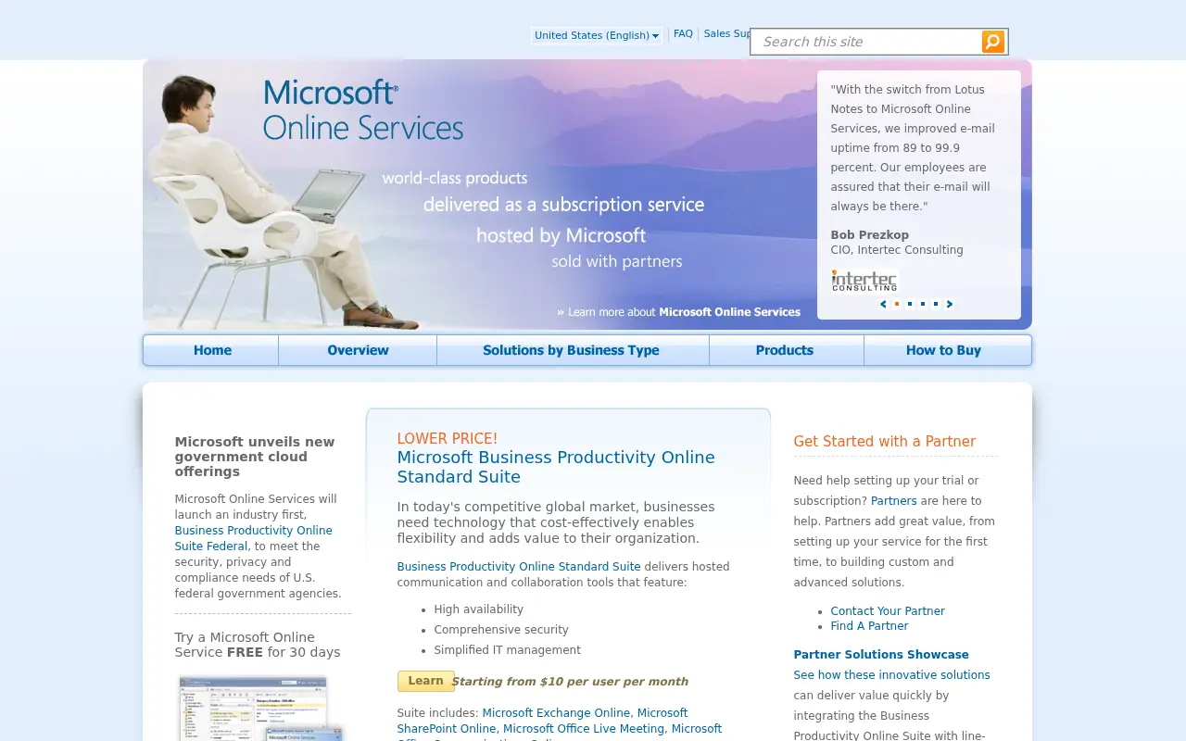Open the Microsoft Business Productivity Online Standard Suite heading
This screenshot has height=741, width=1186.
(556, 467)
